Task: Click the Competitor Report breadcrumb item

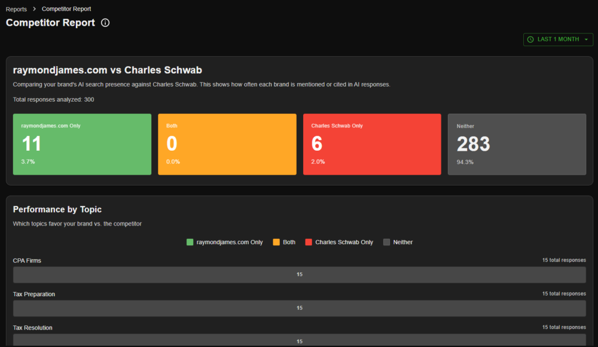Action: pos(67,9)
